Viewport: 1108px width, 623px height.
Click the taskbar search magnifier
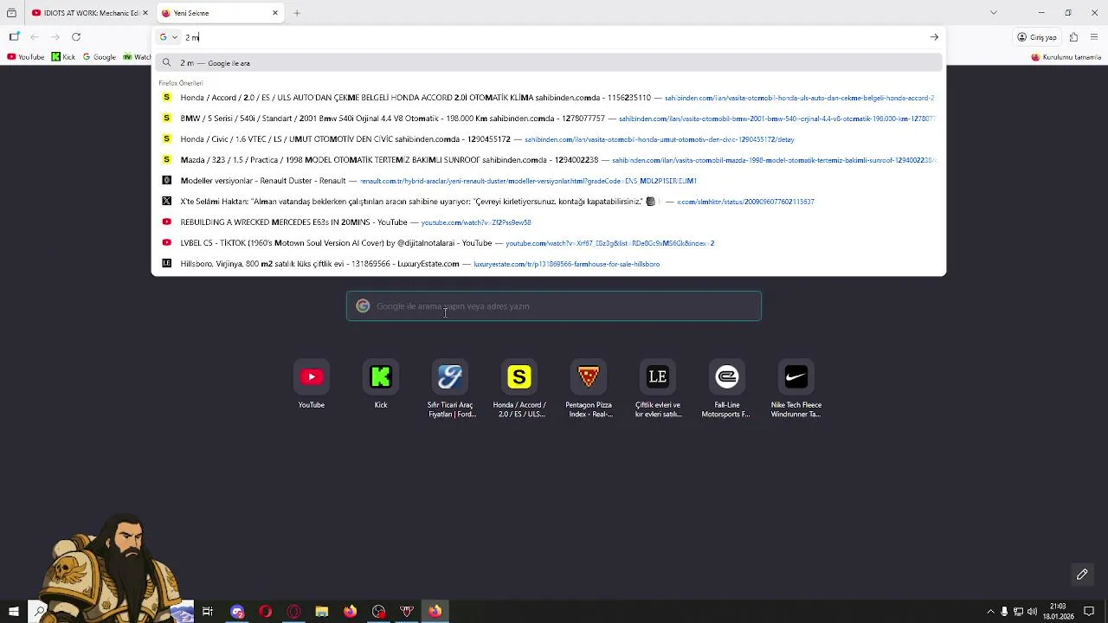(x=40, y=612)
